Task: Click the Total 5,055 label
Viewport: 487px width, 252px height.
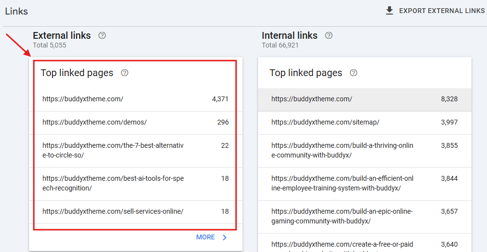Action: pos(49,45)
